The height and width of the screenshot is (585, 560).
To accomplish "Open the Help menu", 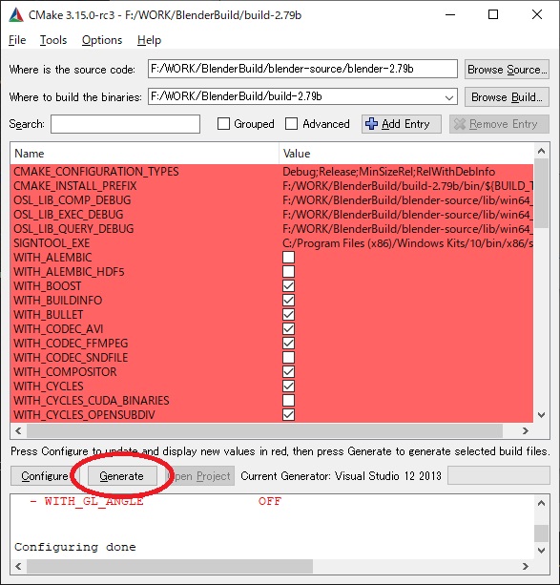I will [x=149, y=40].
